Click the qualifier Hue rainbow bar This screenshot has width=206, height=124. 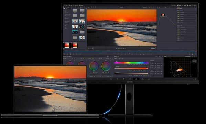[x=131, y=63]
